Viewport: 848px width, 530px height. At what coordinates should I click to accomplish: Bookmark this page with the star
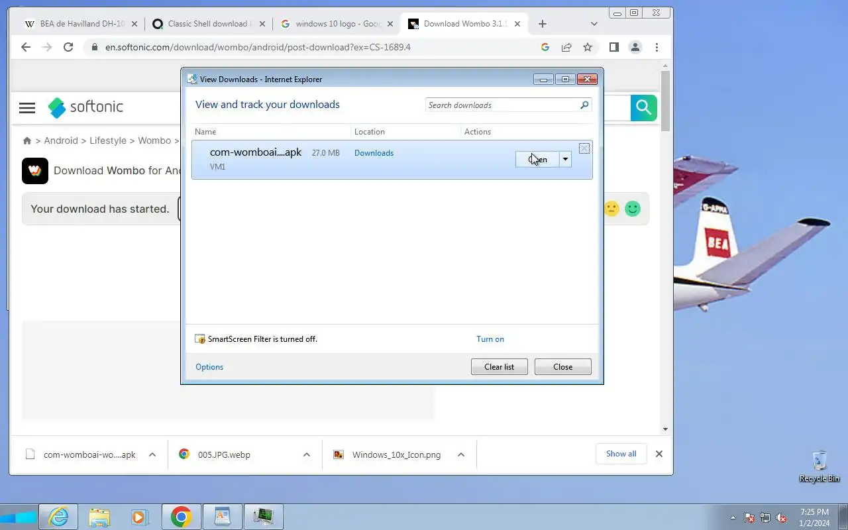pyautogui.click(x=588, y=47)
